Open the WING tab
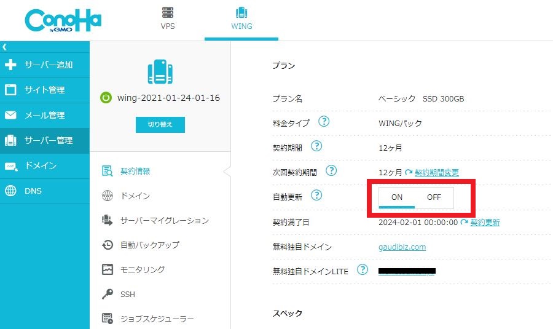Screen dimensions: 553x329 pyautogui.click(x=241, y=18)
